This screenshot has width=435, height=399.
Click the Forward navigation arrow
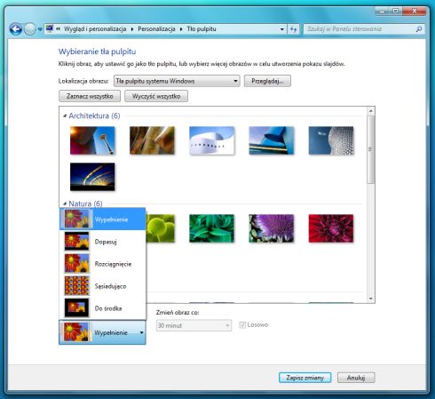(x=29, y=29)
